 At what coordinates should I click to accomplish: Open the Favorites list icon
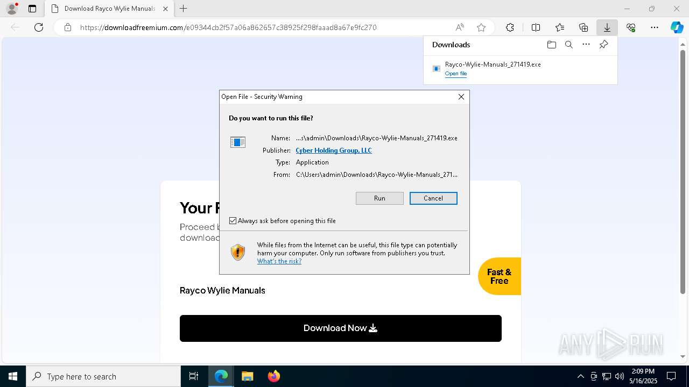tap(560, 27)
